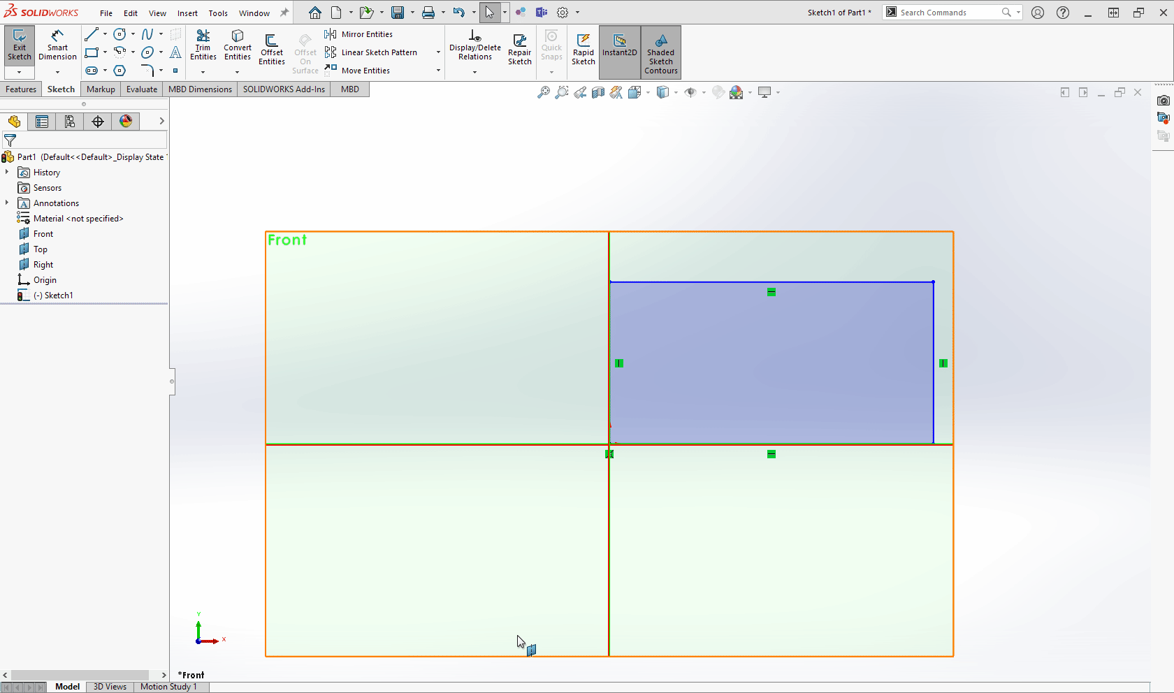Toggle Instant2D mode
The height and width of the screenshot is (693, 1174).
click(x=619, y=47)
